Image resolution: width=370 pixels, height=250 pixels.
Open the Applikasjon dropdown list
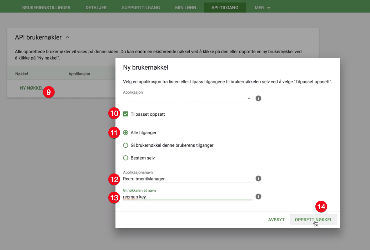(187, 99)
